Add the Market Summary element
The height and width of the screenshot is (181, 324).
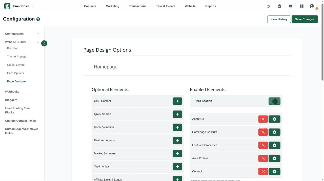177,153
